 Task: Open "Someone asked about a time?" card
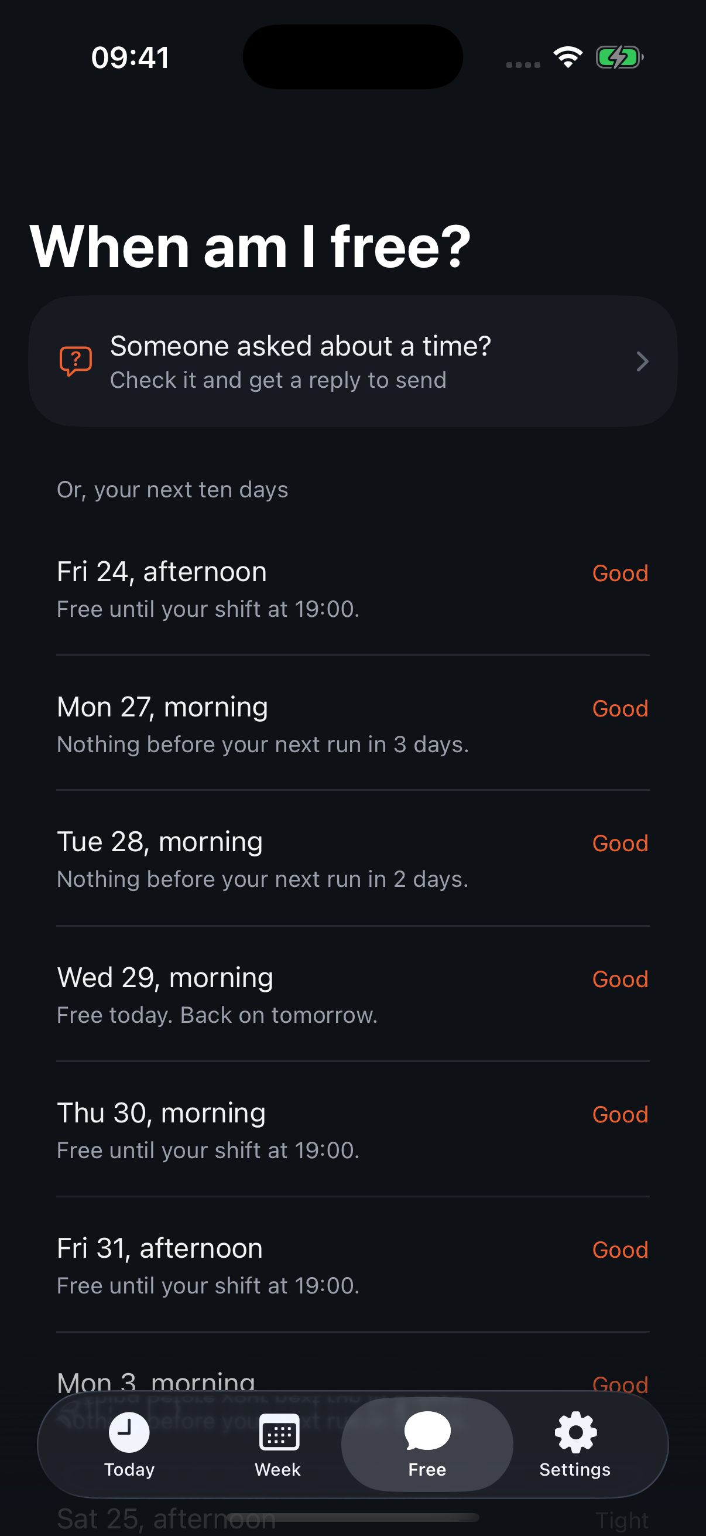pos(352,361)
